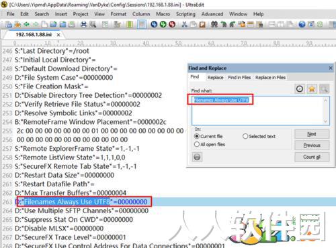
Task: Click the red circular U toolbar icon
Action: (172, 24)
